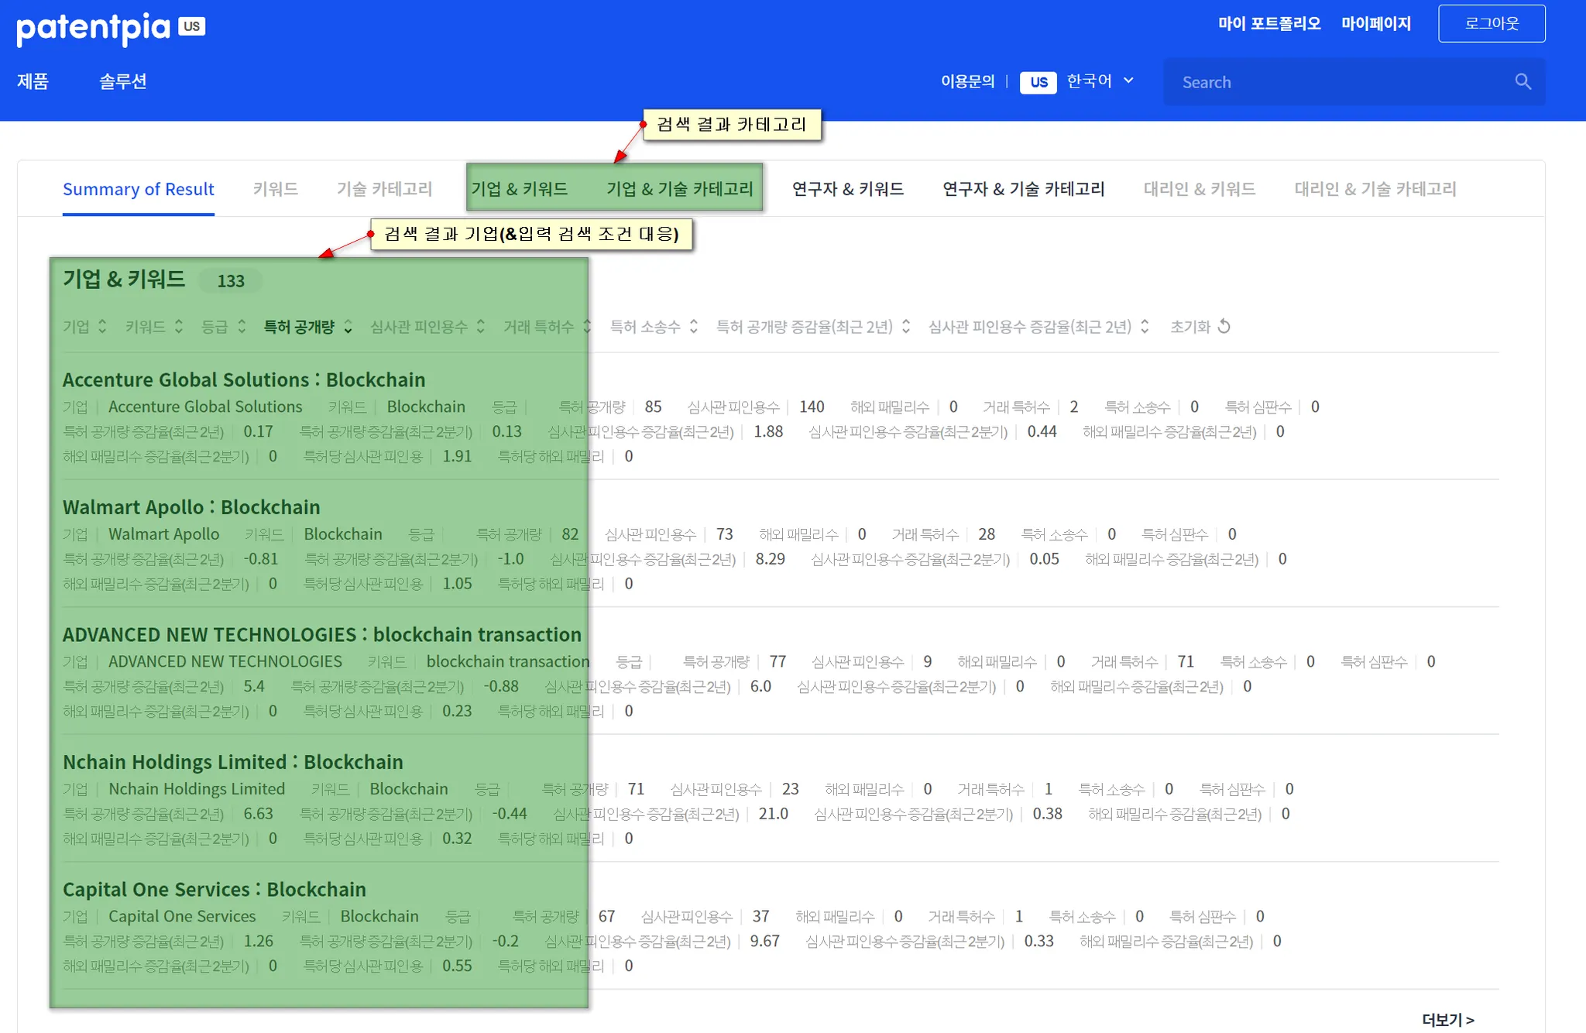
Task: Sort by 심사관 피인용수 arrows
Action: [481, 326]
